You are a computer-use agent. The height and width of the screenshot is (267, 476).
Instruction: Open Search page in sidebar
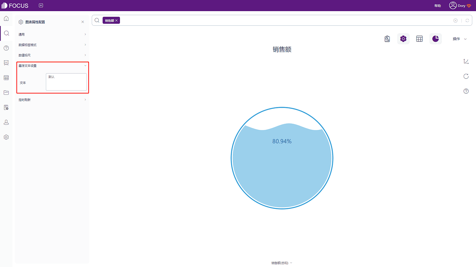tap(6, 33)
